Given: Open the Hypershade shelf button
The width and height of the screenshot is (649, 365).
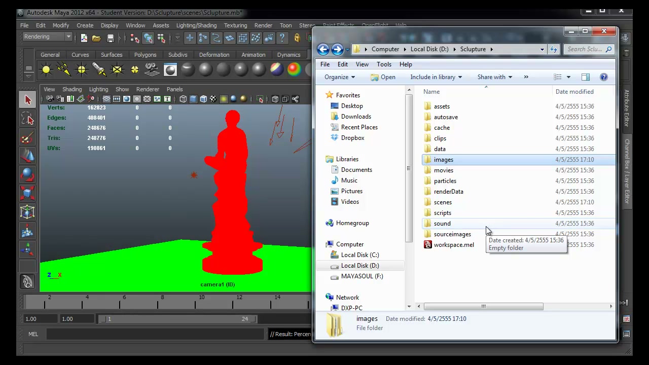Looking at the screenshot, I should [x=170, y=69].
